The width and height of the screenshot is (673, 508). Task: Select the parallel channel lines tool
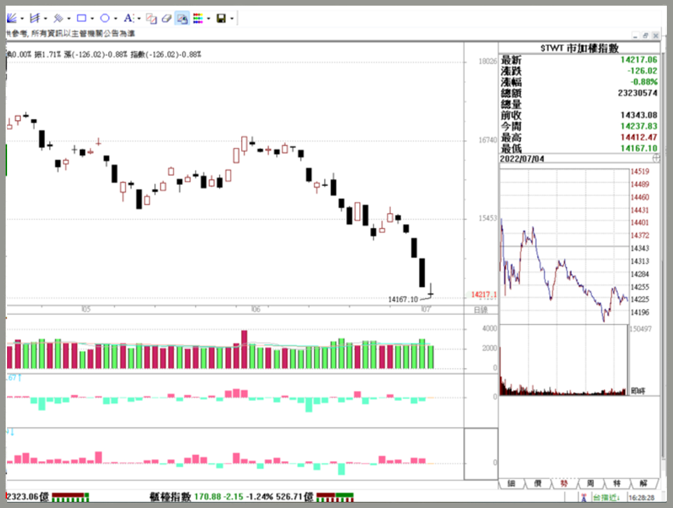34,18
